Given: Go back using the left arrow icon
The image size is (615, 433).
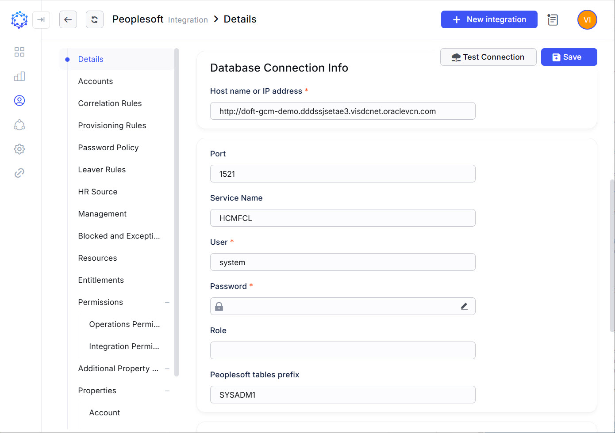Looking at the screenshot, I should [68, 19].
